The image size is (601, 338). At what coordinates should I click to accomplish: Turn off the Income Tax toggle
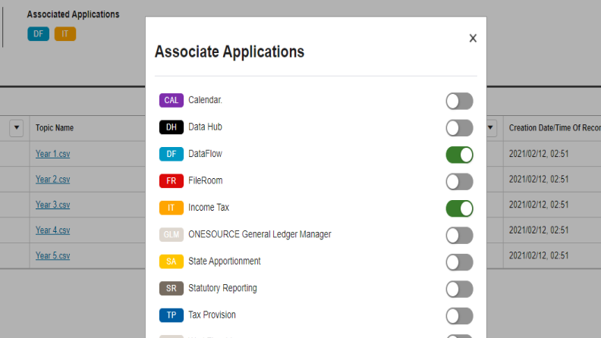click(459, 208)
